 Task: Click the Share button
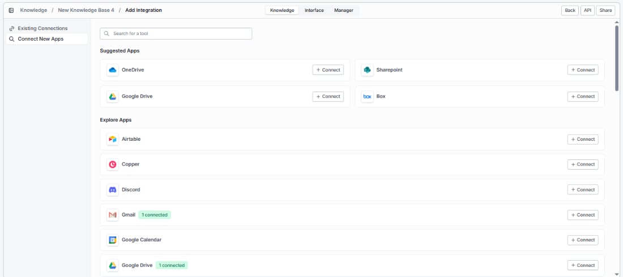[x=605, y=10]
